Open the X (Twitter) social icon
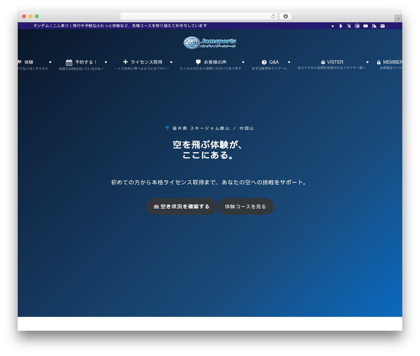Screen dimensions: 420x356 coord(349,26)
